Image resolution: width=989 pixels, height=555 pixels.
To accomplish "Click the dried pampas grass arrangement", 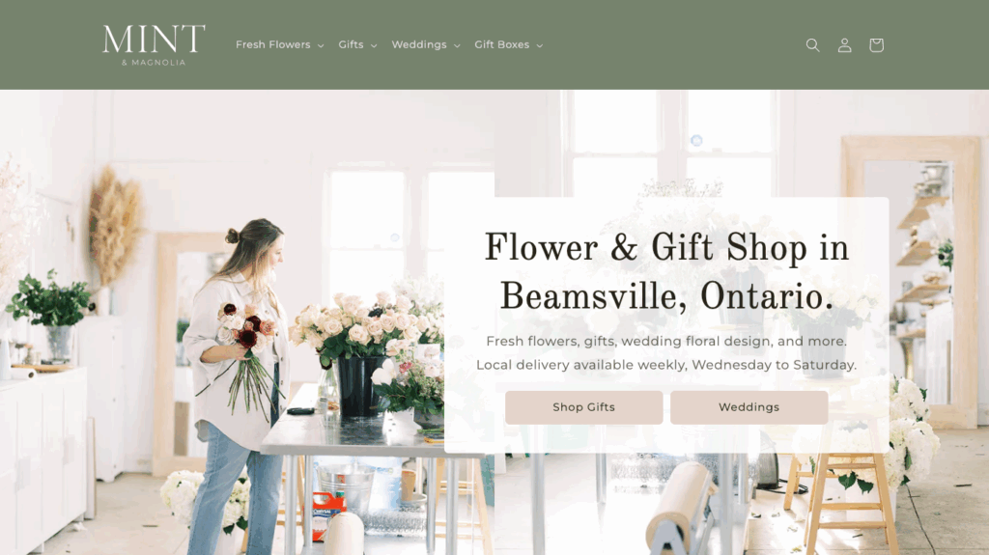I will [114, 227].
